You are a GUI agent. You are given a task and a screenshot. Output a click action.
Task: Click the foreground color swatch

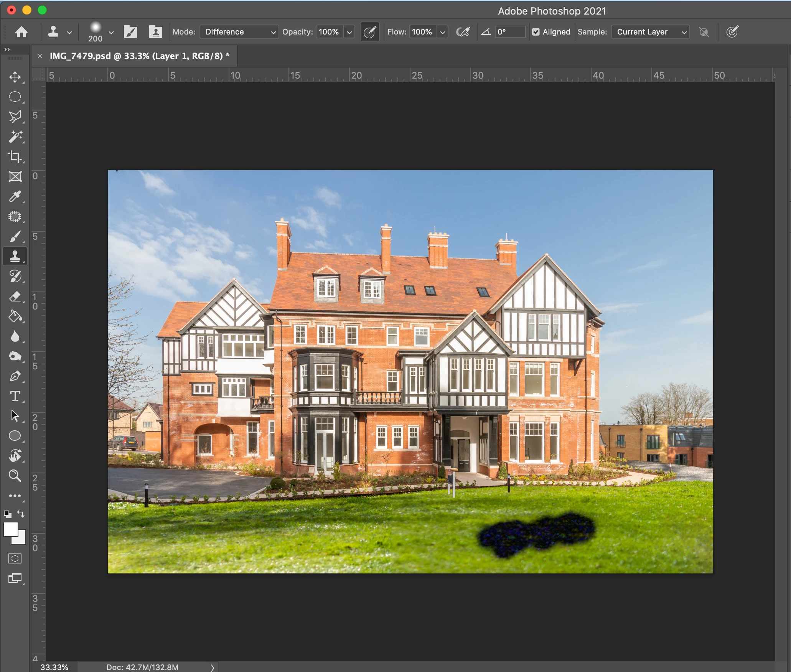10,530
